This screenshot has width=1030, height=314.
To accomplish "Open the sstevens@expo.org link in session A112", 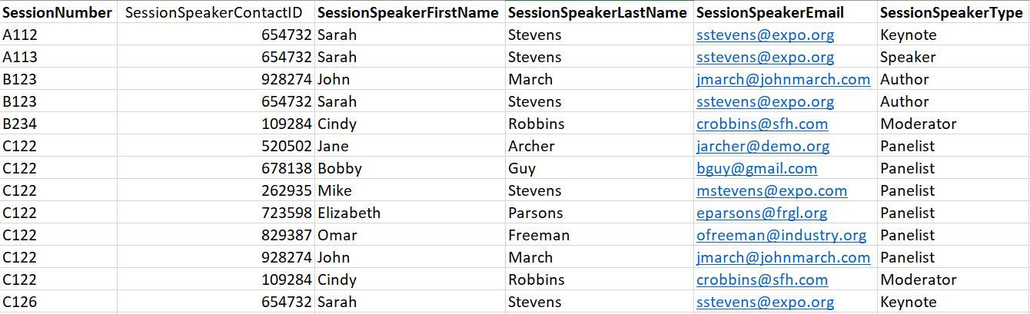I will coord(765,35).
